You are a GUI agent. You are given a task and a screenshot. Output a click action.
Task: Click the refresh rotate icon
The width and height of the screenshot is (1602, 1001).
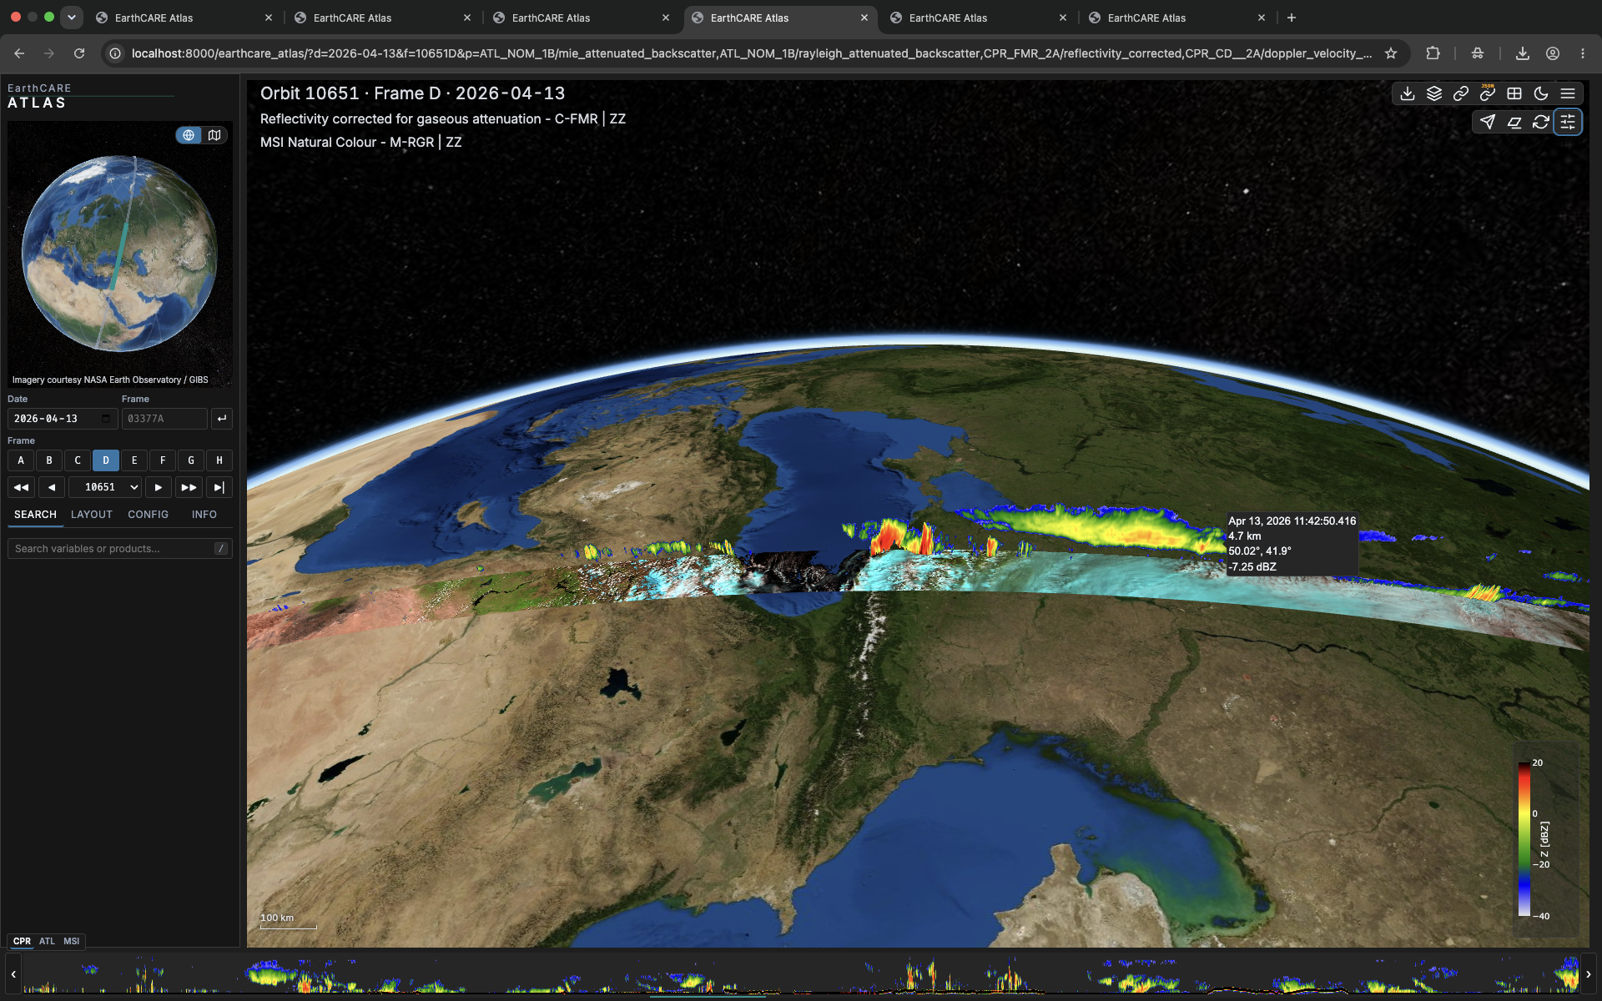(x=1541, y=123)
